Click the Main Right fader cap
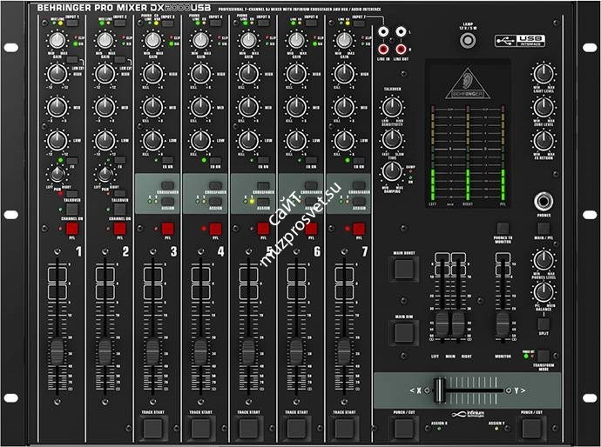 (458, 324)
